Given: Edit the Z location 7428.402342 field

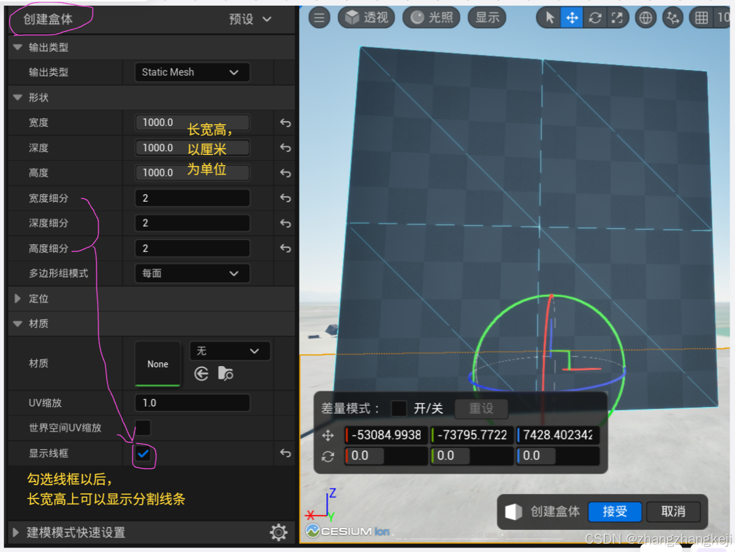Looking at the screenshot, I should tap(557, 435).
